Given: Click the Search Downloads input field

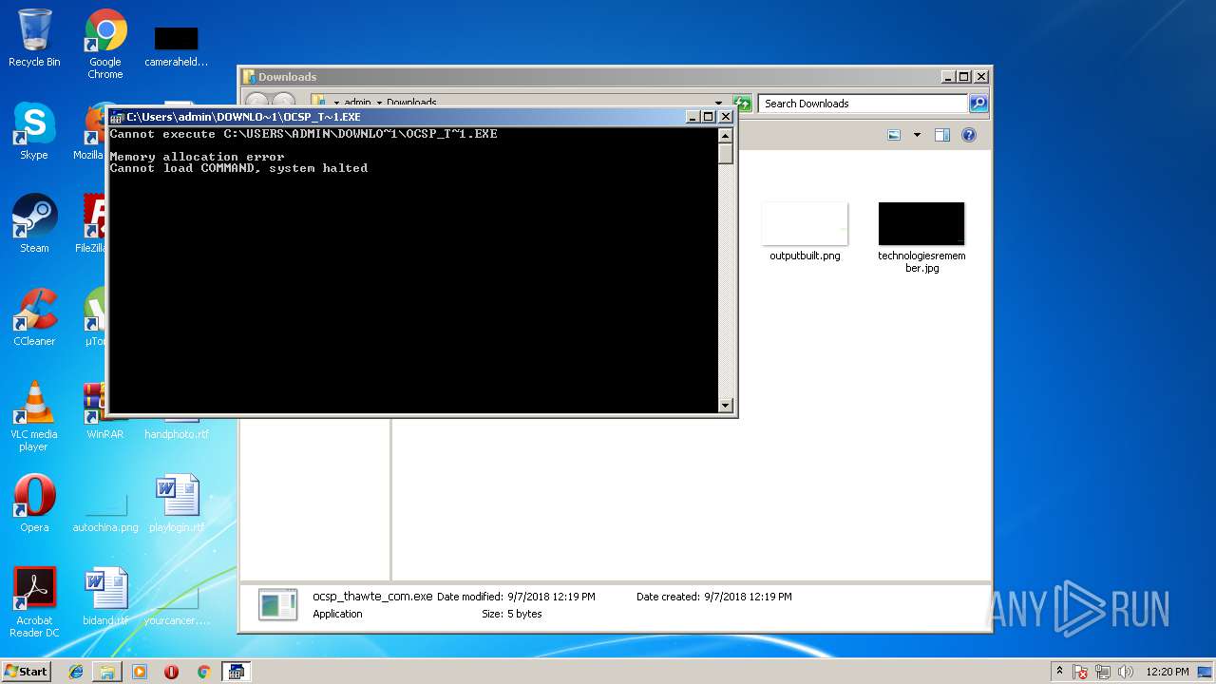Looking at the screenshot, I should tap(863, 104).
